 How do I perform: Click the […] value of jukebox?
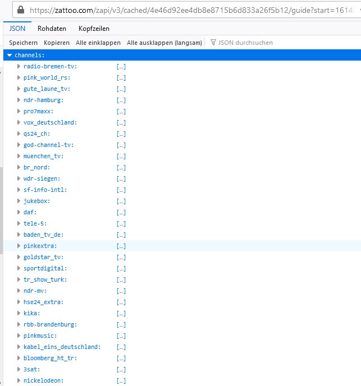click(x=121, y=201)
